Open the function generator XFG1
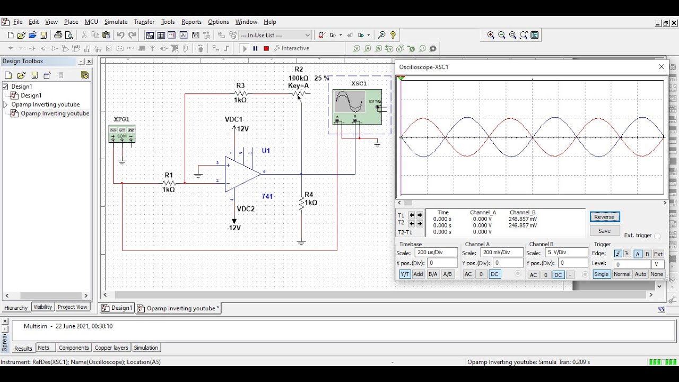679x382 pixels. coord(122,134)
